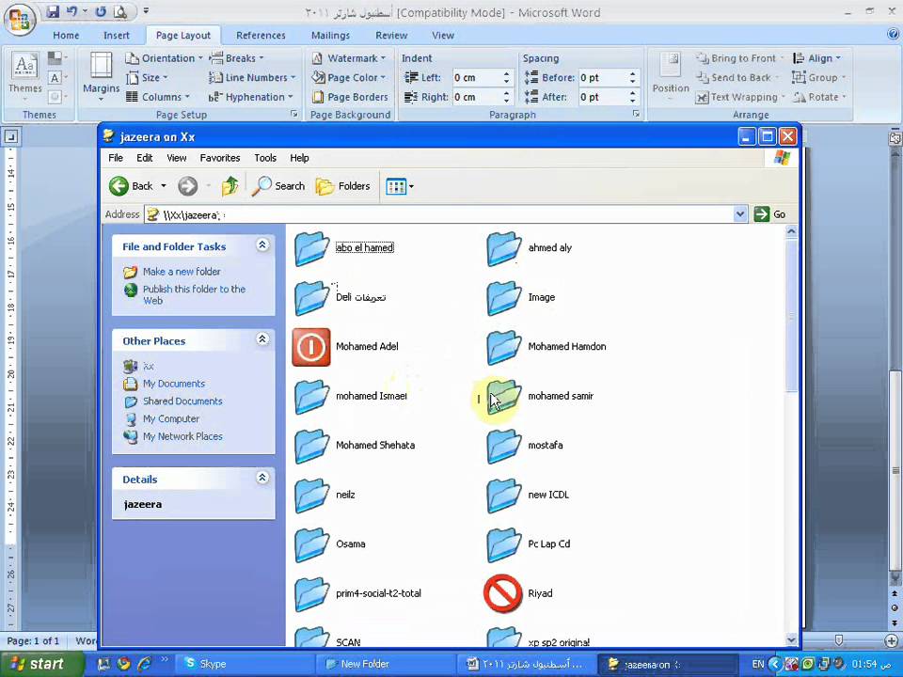The width and height of the screenshot is (903, 677).
Task: Select the neilz folder icon
Action: tap(311, 496)
